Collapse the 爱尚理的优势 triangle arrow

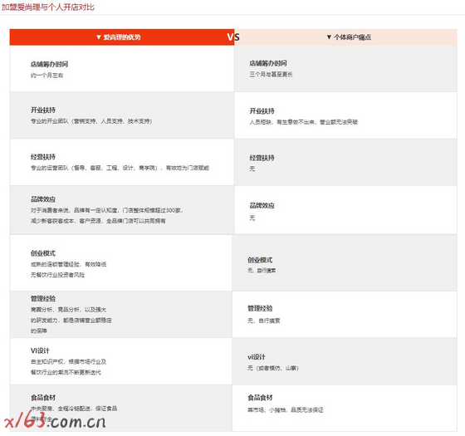[99, 37]
